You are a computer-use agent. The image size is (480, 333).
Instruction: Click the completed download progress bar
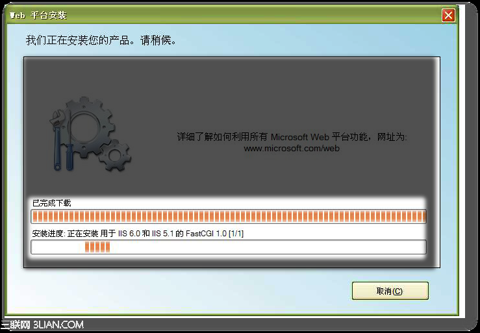(x=229, y=216)
